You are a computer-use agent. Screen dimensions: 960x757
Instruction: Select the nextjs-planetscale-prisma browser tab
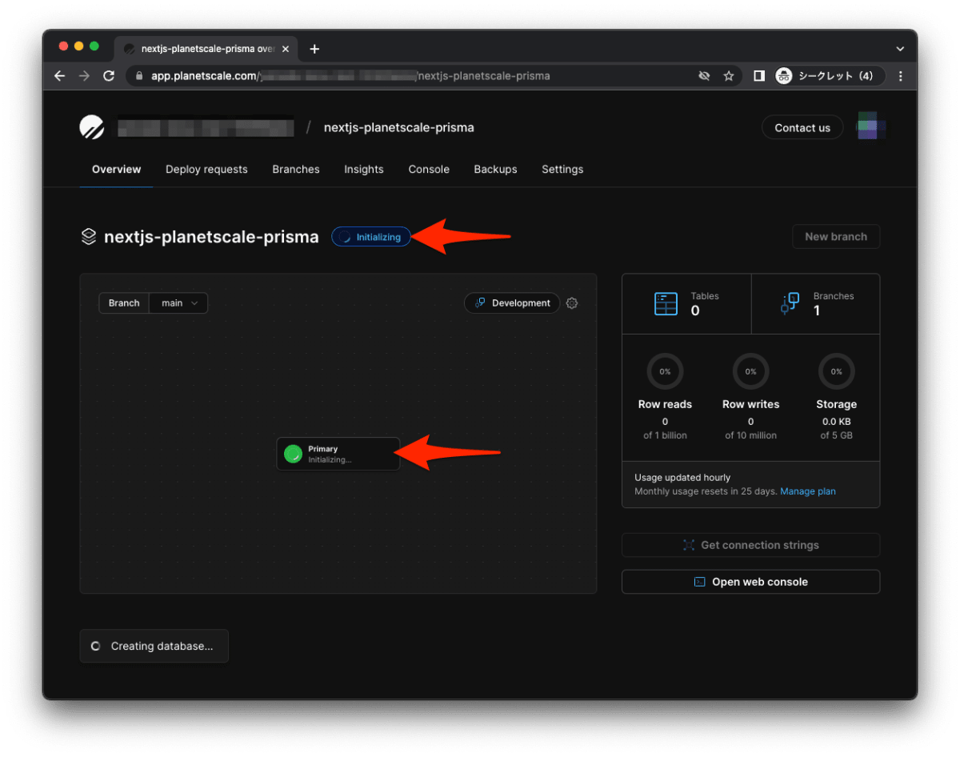click(206, 49)
